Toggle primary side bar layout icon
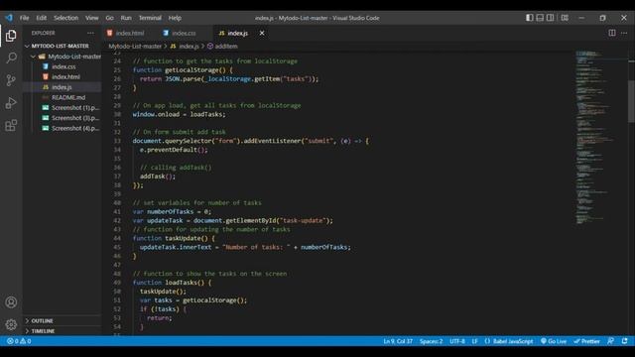 (x=529, y=18)
